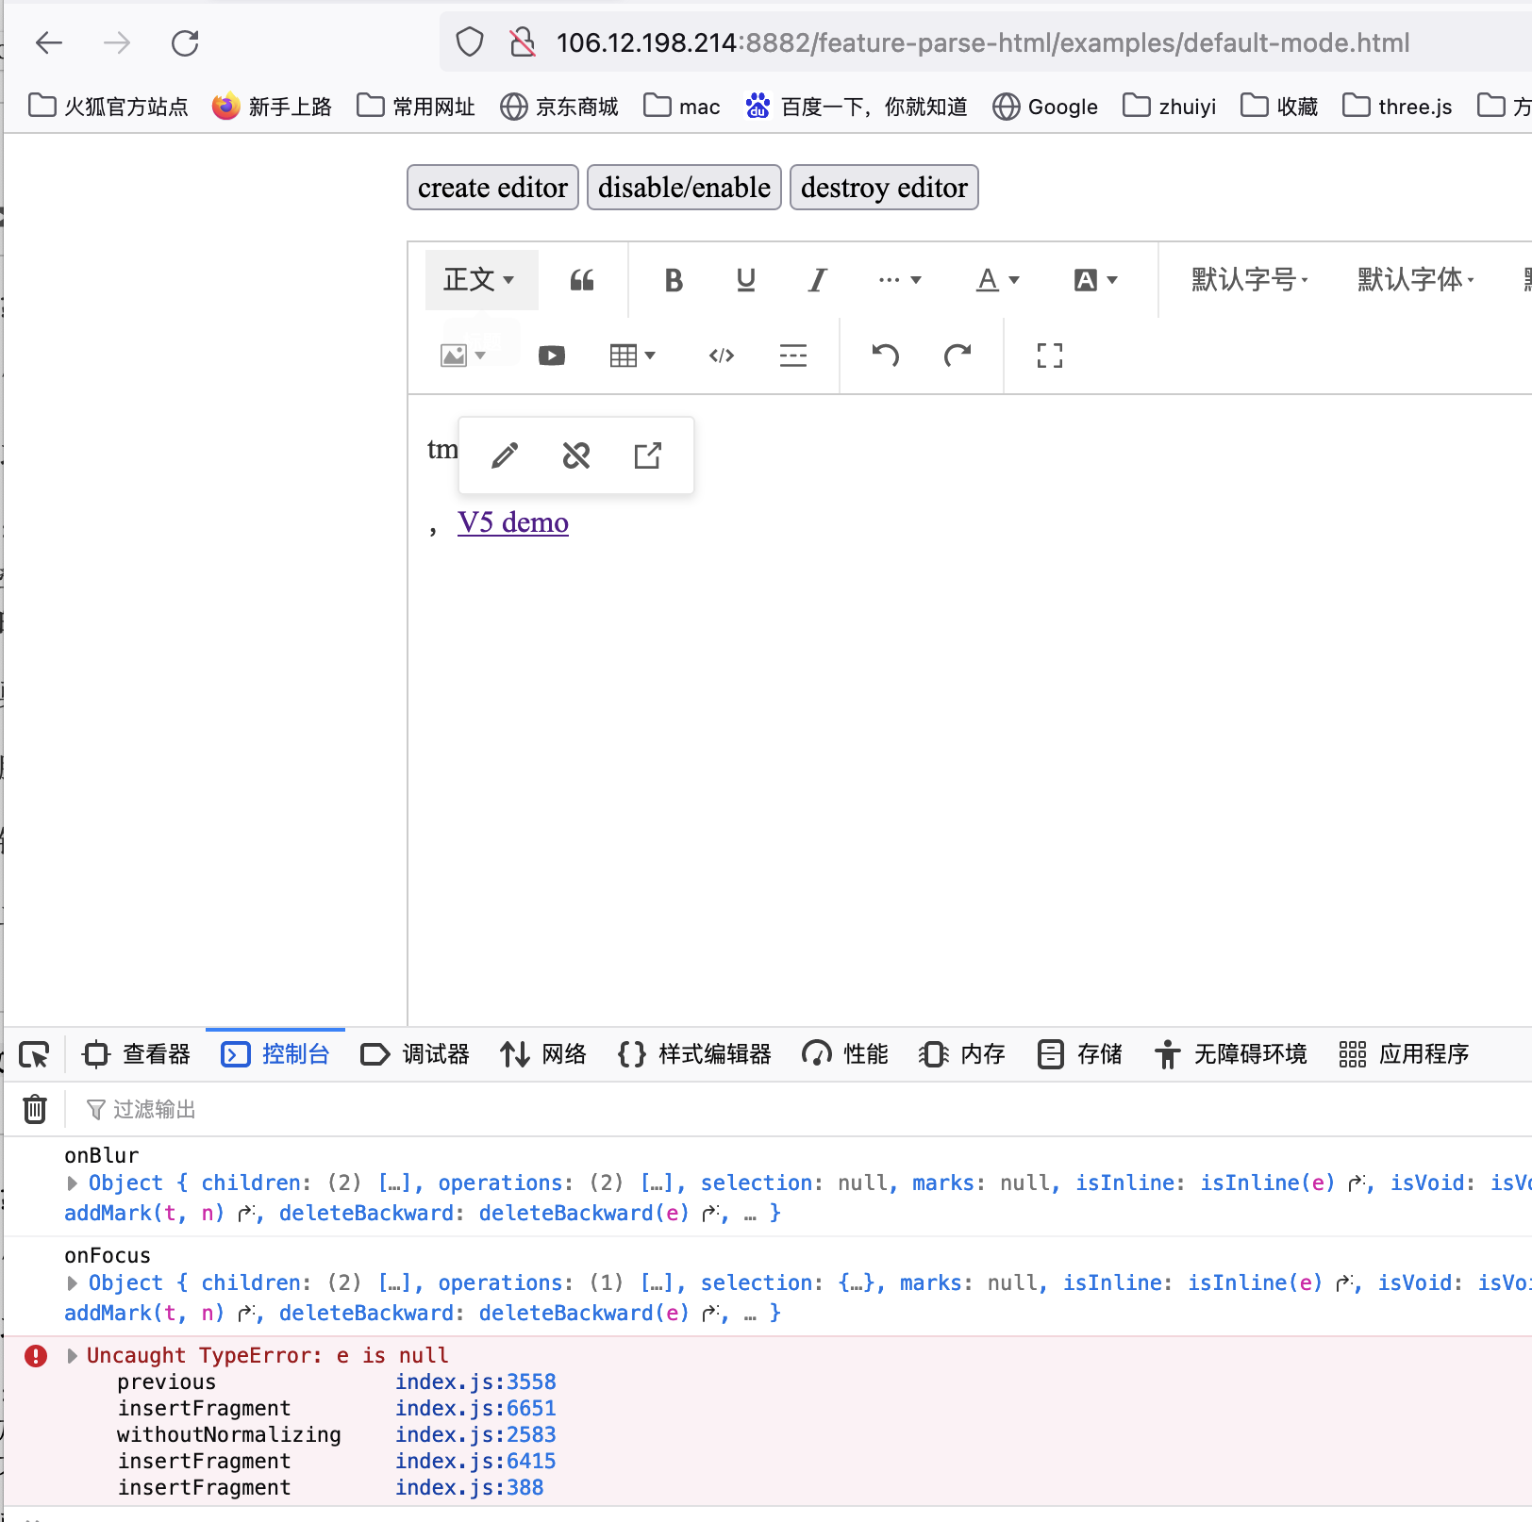Screen dimensions: 1532x1522
Task: Toggle code view with the </> icon
Action: click(721, 356)
